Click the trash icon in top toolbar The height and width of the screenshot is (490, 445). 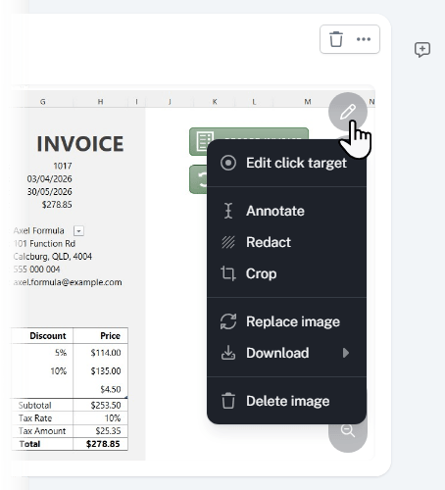click(x=336, y=39)
